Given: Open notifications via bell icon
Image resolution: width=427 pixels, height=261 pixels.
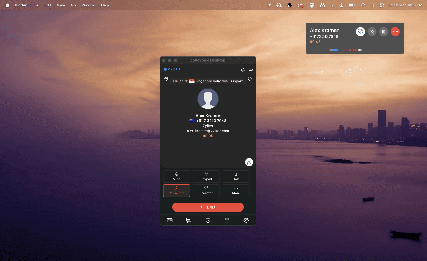Looking at the screenshot, I should [x=243, y=69].
